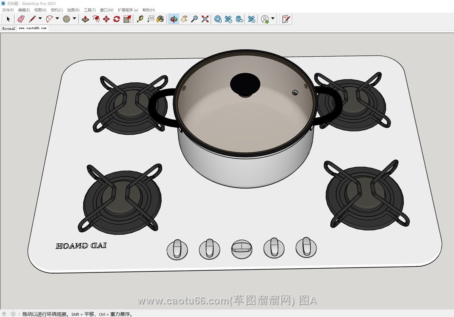Screen dimensions: 454x317
Task: Activate the Zoom Extents tool
Action: pos(205,19)
